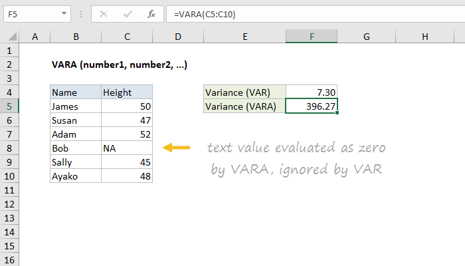Select the cell containing 'Bob'
The width and height of the screenshot is (465, 266).
(x=76, y=148)
